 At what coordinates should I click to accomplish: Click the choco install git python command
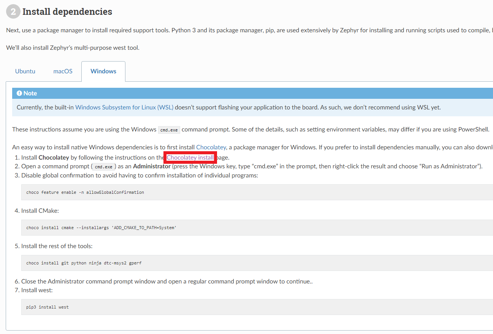click(x=84, y=263)
